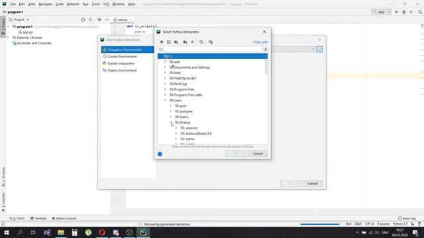Image resolution: width=424 pixels, height=238 pixels.
Task: Open Calculator from taskbar
Action: point(75,232)
